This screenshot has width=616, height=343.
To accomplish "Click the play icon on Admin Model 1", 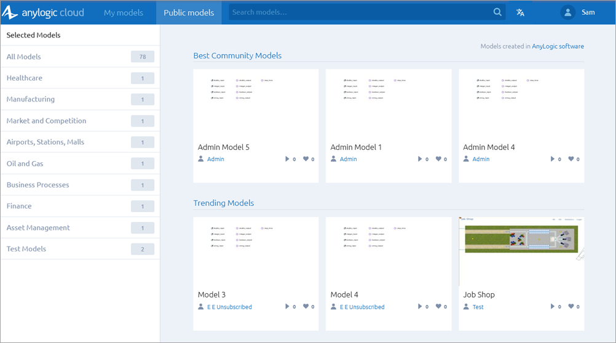I will (x=420, y=159).
